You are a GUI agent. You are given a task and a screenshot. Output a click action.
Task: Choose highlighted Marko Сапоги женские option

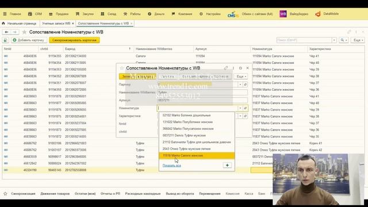[197, 156]
